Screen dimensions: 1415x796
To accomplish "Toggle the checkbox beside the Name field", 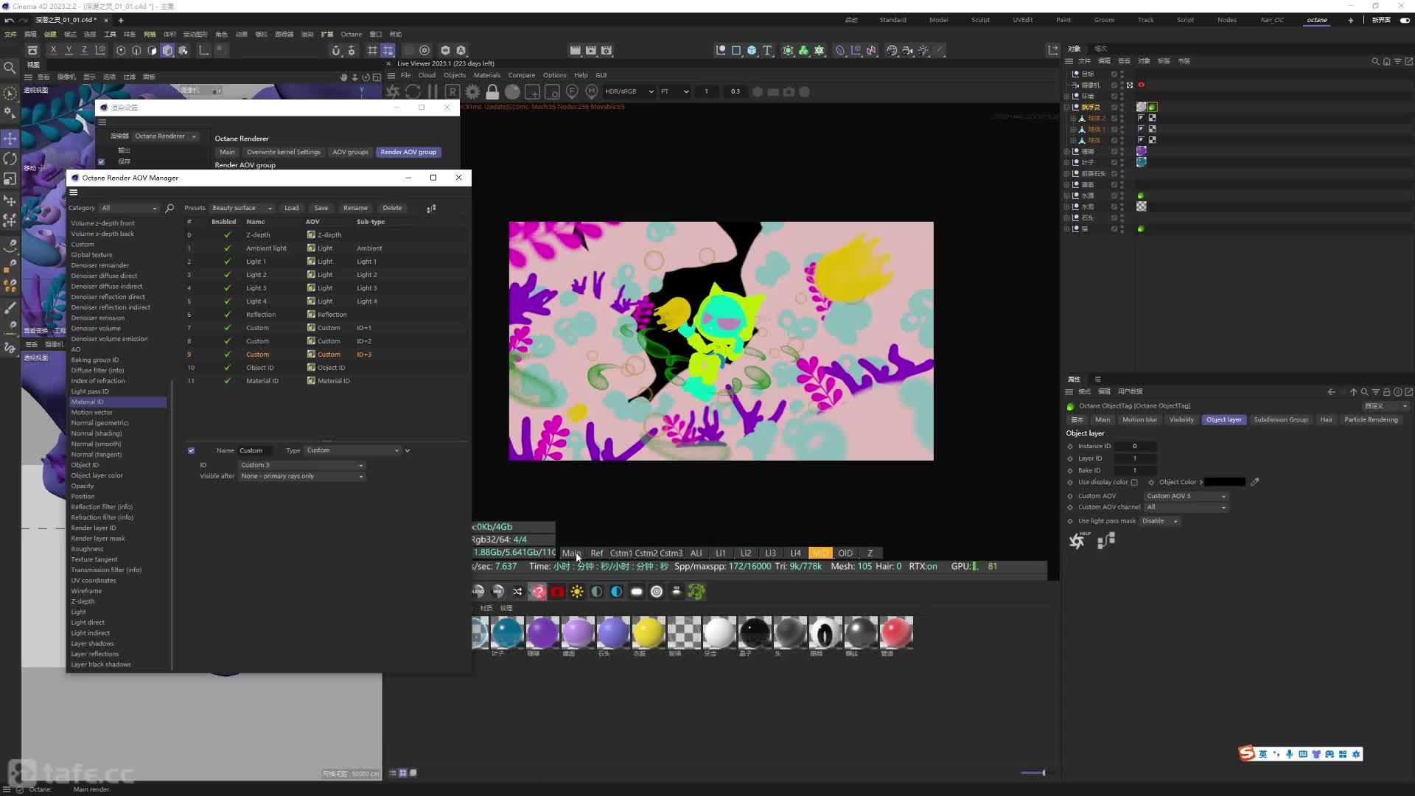I will (192, 450).
